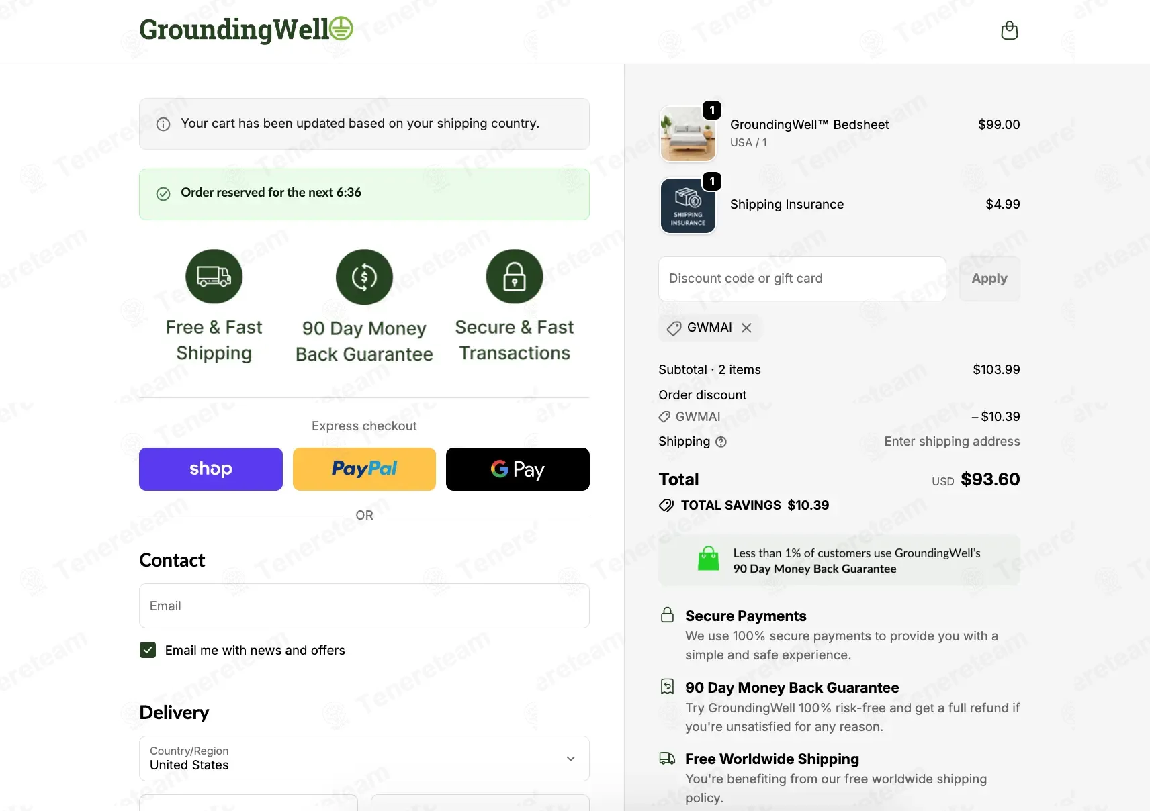
Task: Pay with Shop Pay express checkout
Action: pos(211,469)
